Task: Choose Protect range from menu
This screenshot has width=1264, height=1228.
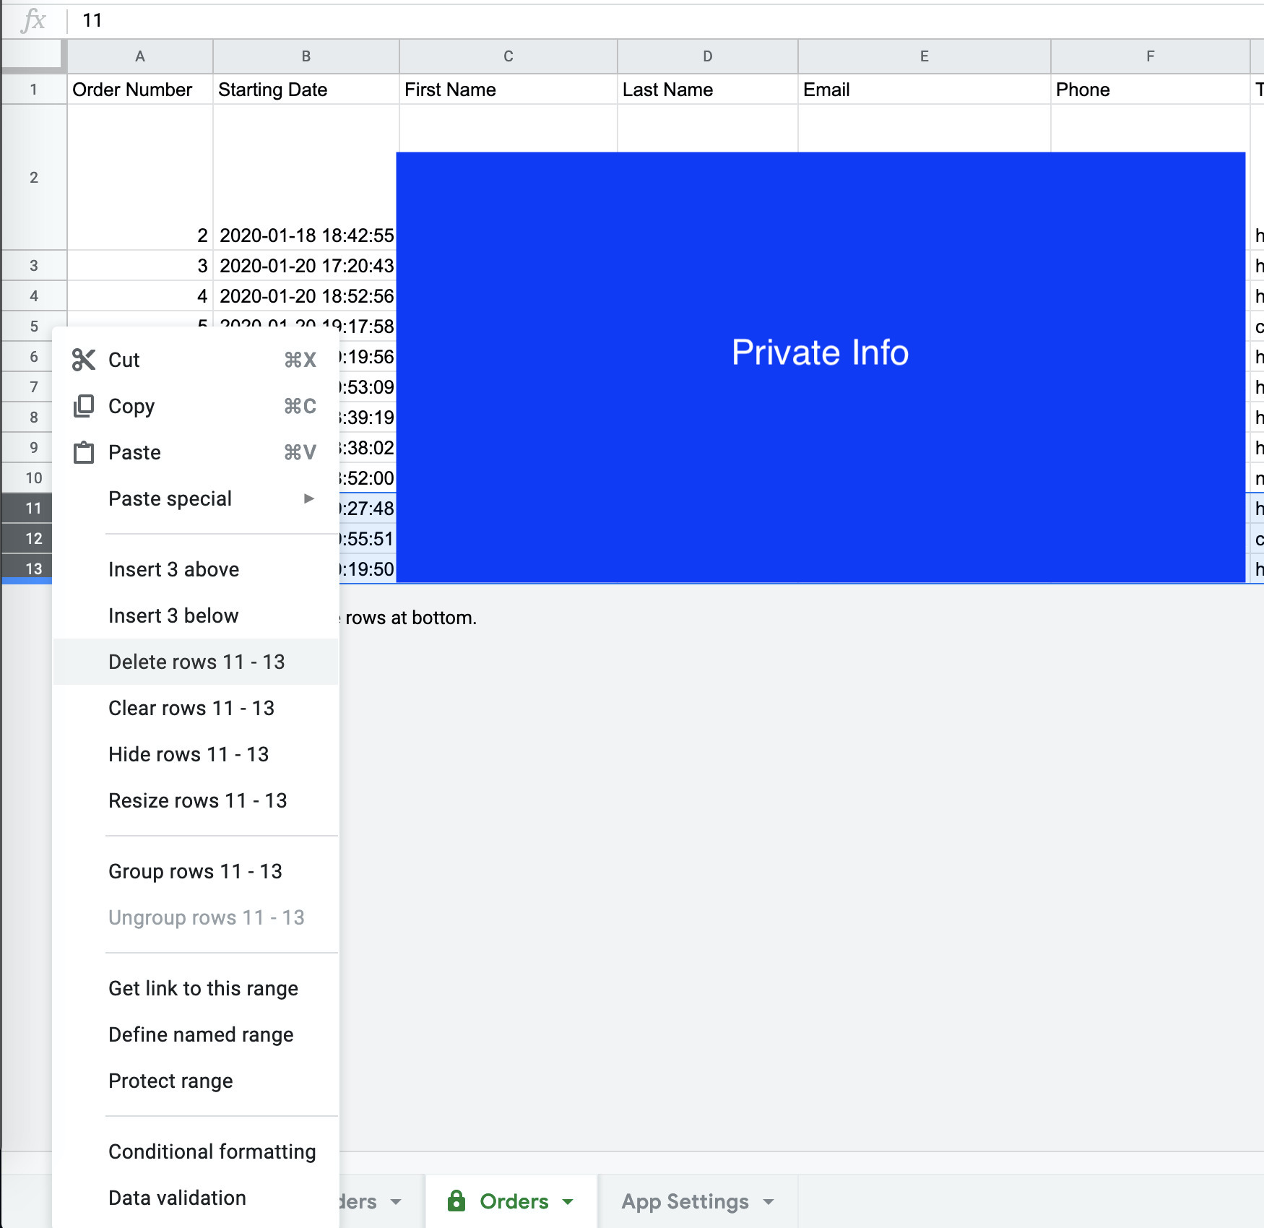Action: 170,1081
